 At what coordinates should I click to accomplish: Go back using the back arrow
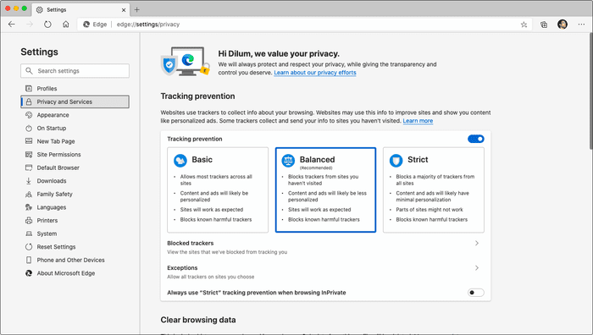tap(12, 25)
